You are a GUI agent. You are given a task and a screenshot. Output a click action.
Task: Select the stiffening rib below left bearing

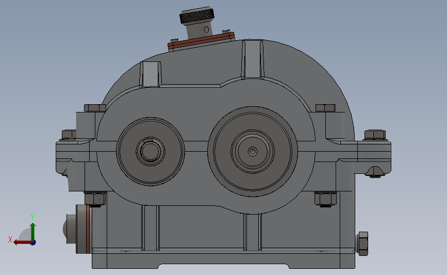click(150, 228)
